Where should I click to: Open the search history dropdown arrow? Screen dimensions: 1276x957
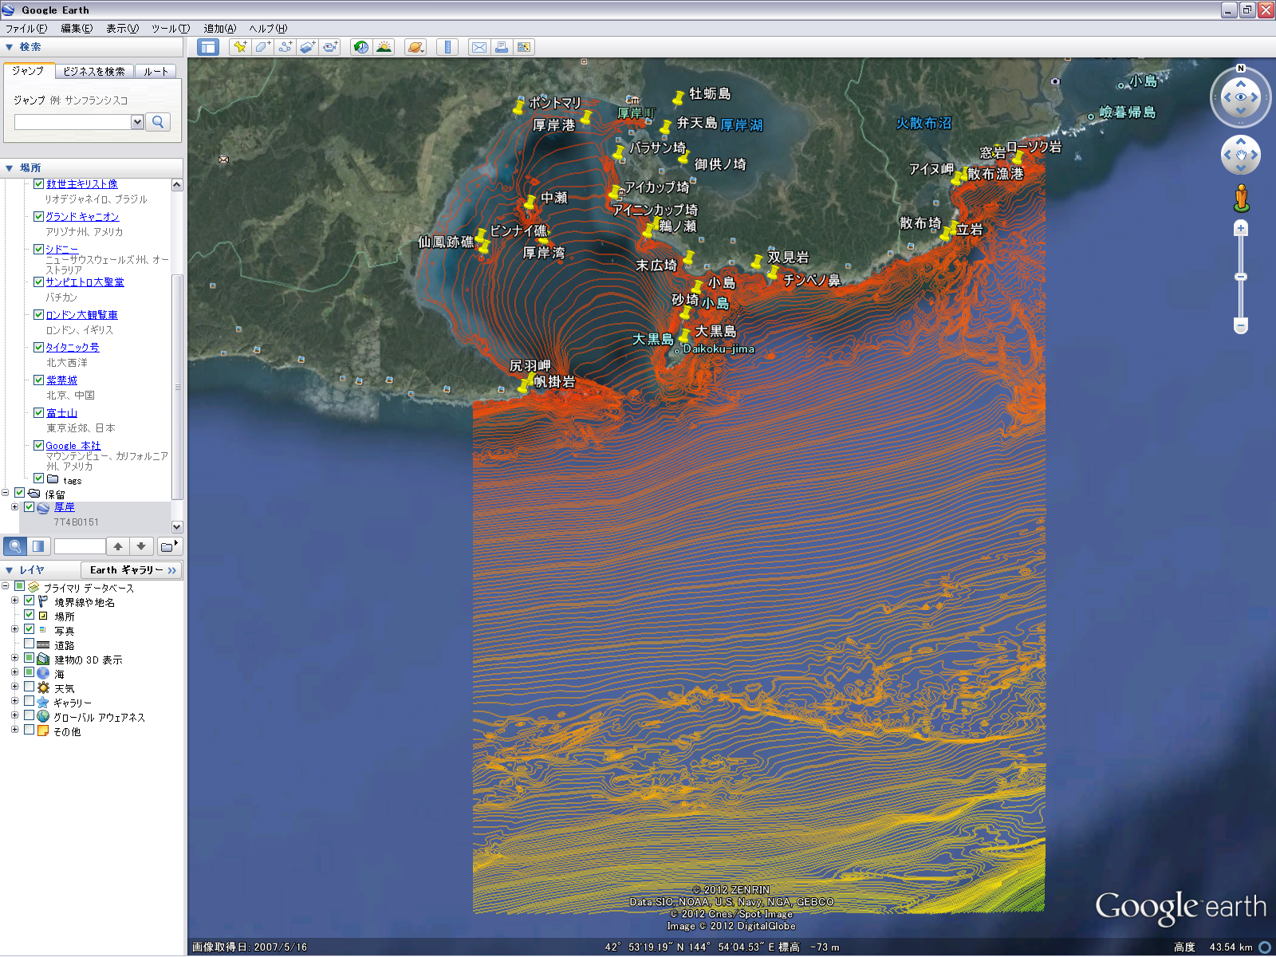pyautogui.click(x=137, y=122)
